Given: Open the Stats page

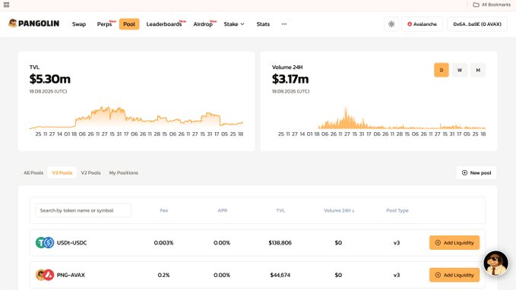Looking at the screenshot, I should click(263, 24).
